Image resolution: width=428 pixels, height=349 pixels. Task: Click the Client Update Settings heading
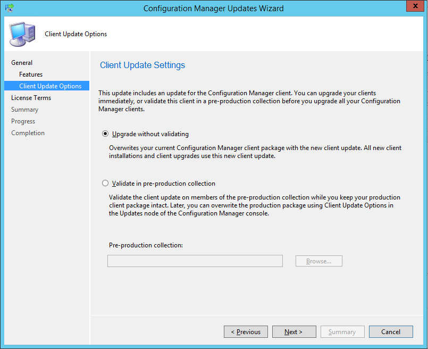tap(142, 65)
